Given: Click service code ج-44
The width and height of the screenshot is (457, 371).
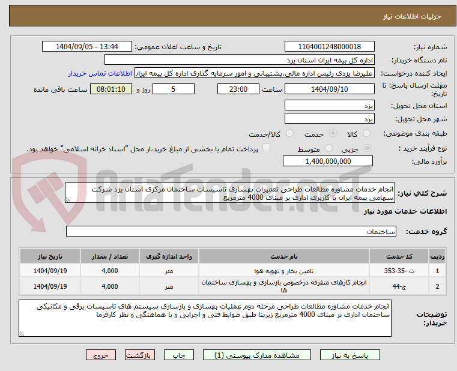Looking at the screenshot, I should 399,286.
